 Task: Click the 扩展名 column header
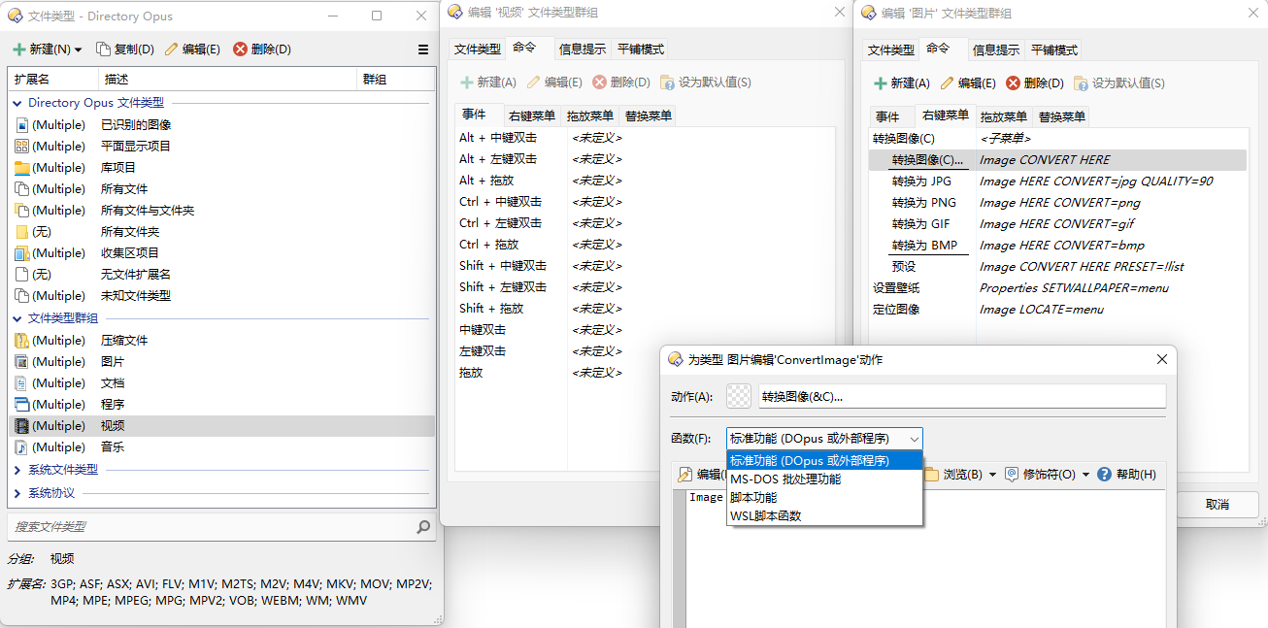click(x=52, y=80)
